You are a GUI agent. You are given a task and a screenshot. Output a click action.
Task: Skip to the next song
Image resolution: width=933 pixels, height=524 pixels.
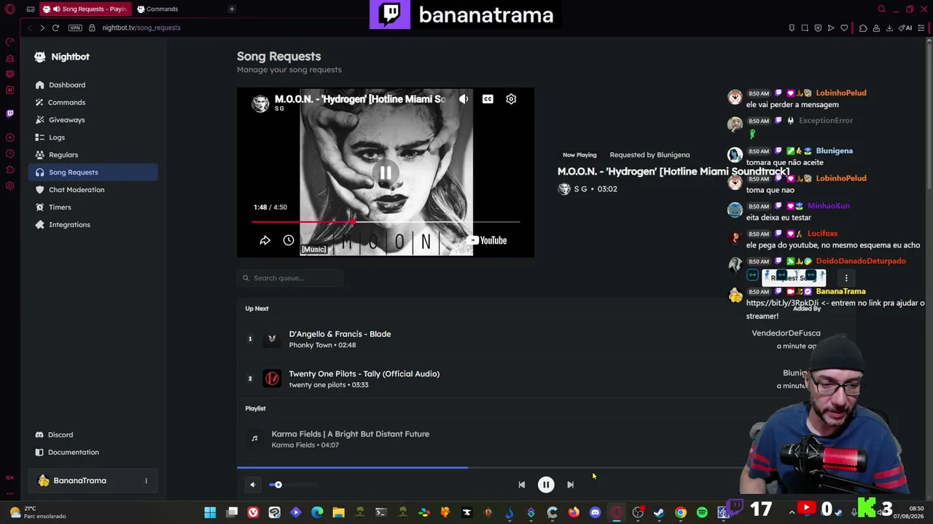tap(570, 485)
